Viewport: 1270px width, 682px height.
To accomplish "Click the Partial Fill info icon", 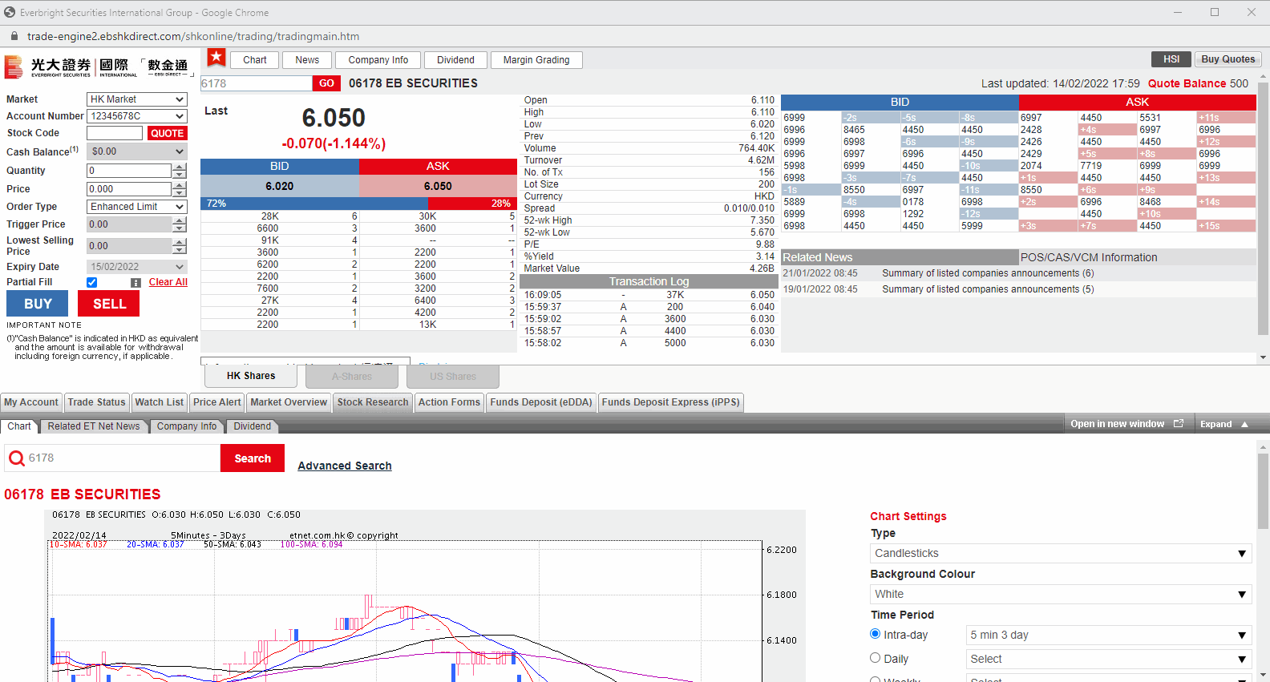I will point(135,283).
